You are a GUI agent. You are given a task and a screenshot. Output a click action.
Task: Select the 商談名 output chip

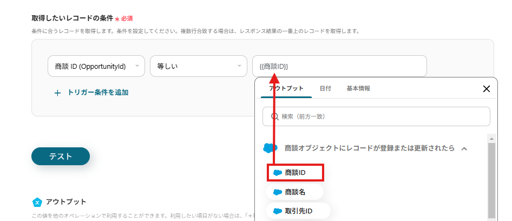click(294, 192)
